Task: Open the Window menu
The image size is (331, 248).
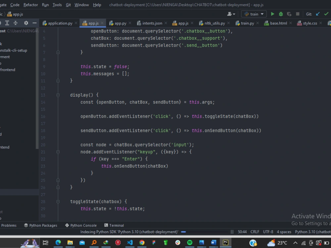Action: (82, 5)
